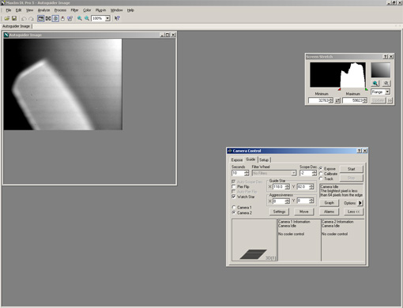
Task: Collapse Camera Control with Less << button
Action: click(x=353, y=212)
